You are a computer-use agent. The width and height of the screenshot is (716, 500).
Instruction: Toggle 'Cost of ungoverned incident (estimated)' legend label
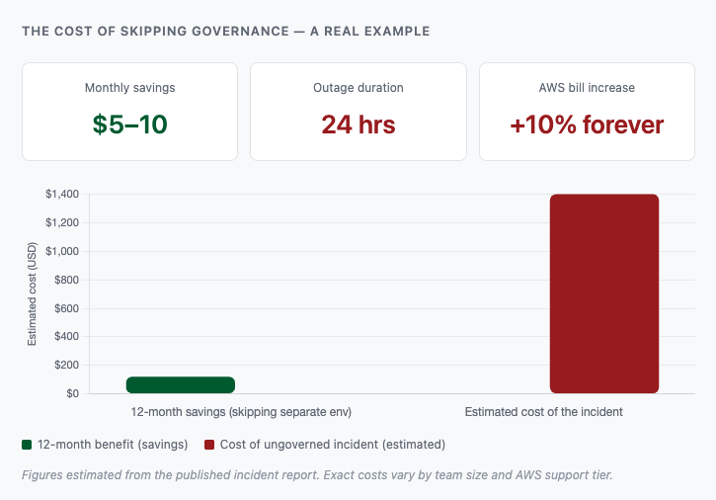tap(333, 445)
